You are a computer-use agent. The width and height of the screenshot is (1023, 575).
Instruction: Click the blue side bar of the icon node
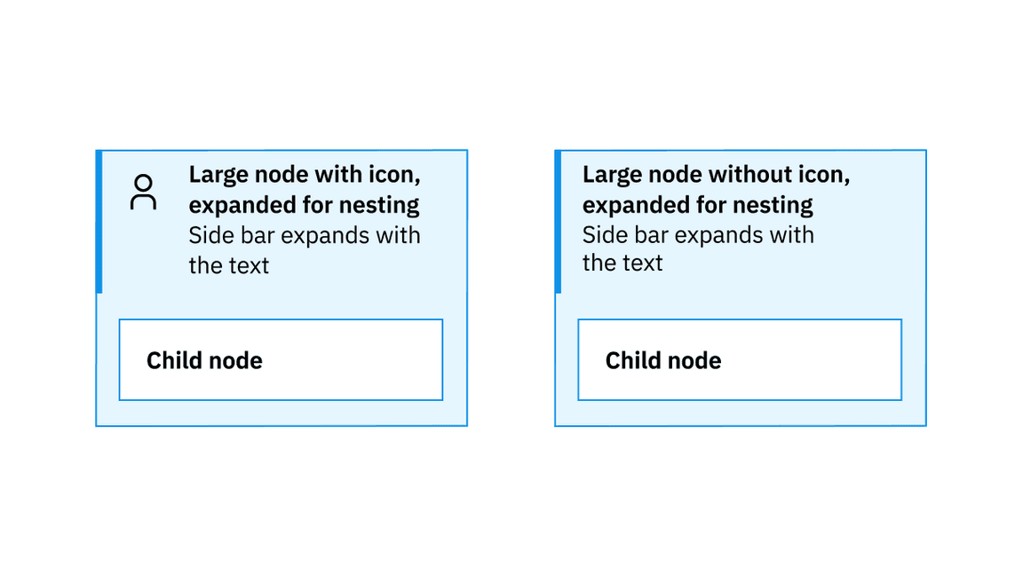pos(99,221)
